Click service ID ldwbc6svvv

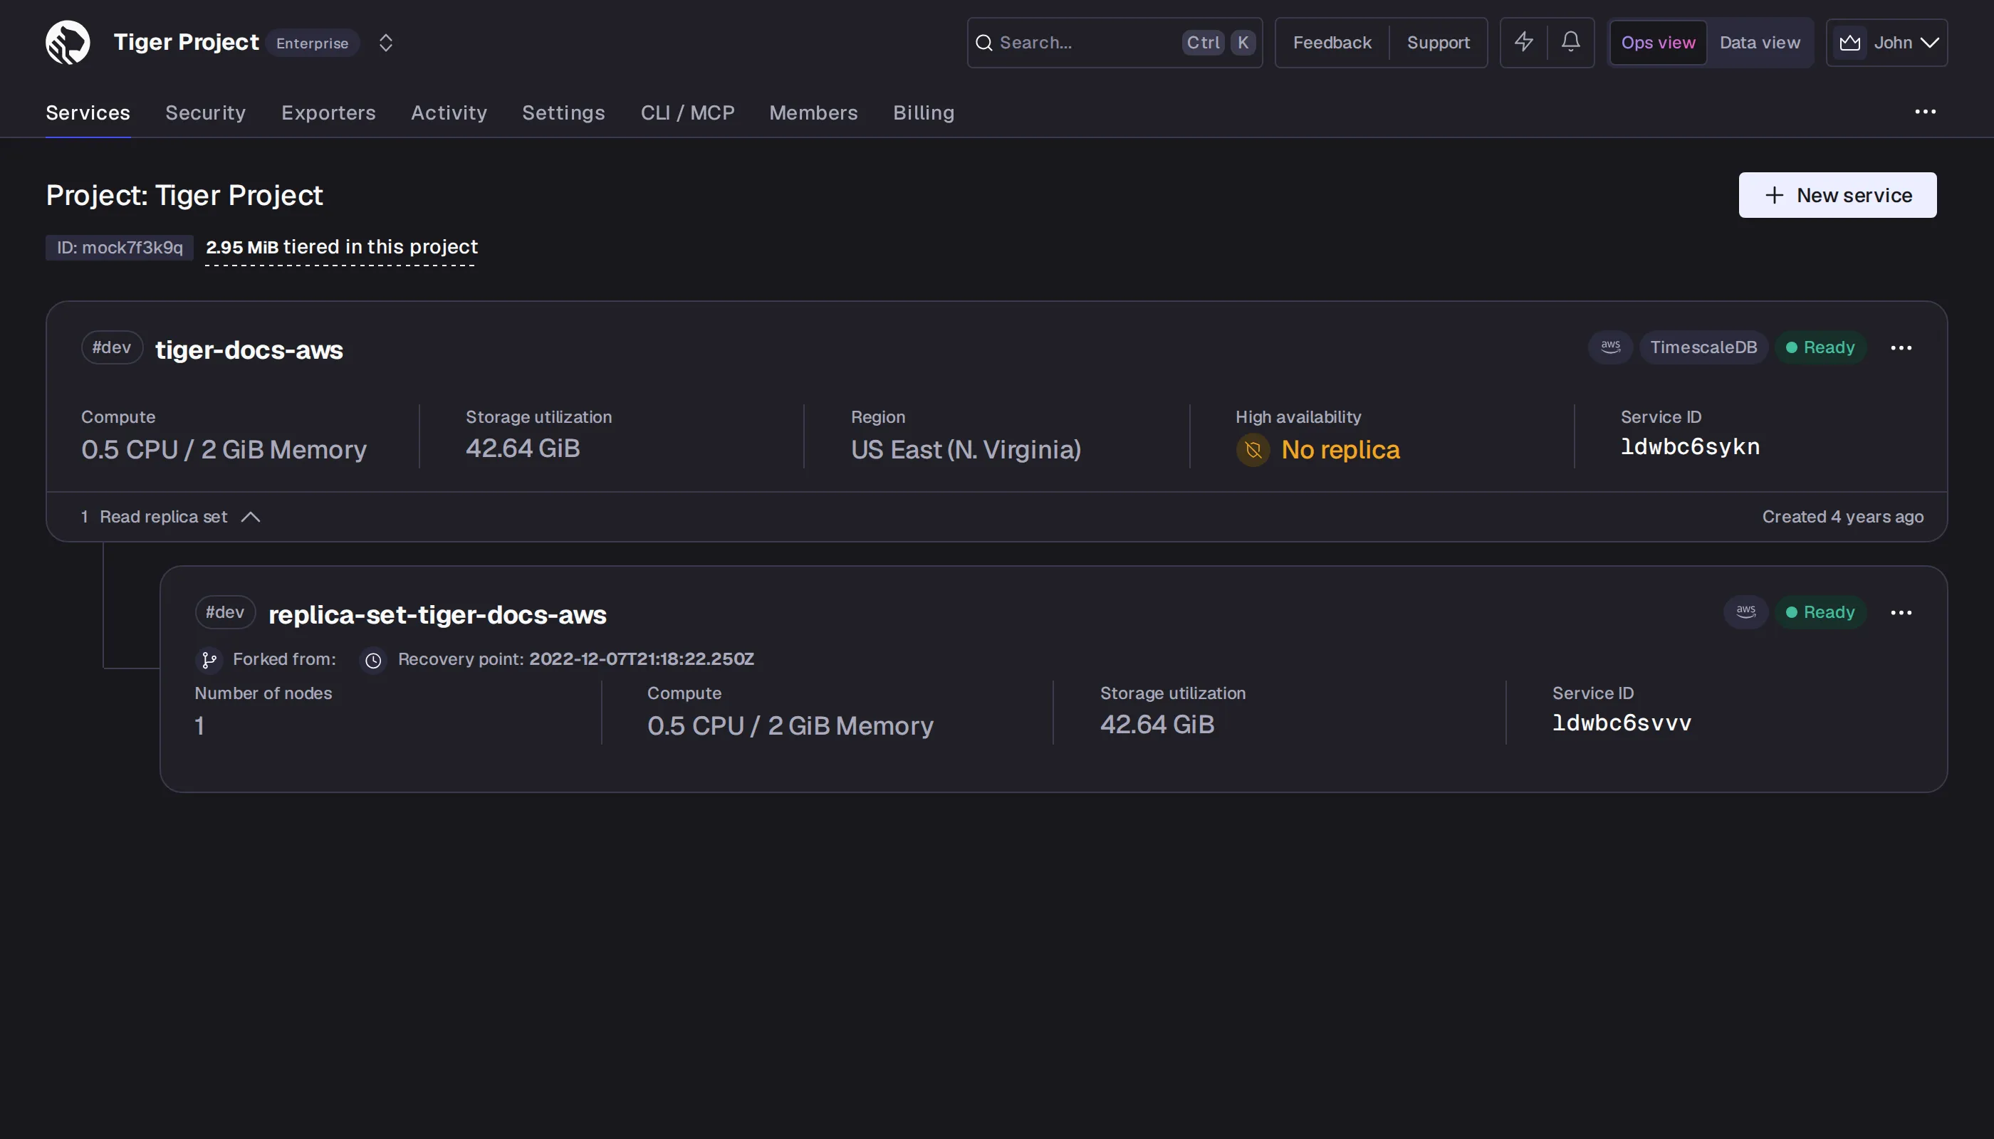pyautogui.click(x=1622, y=723)
